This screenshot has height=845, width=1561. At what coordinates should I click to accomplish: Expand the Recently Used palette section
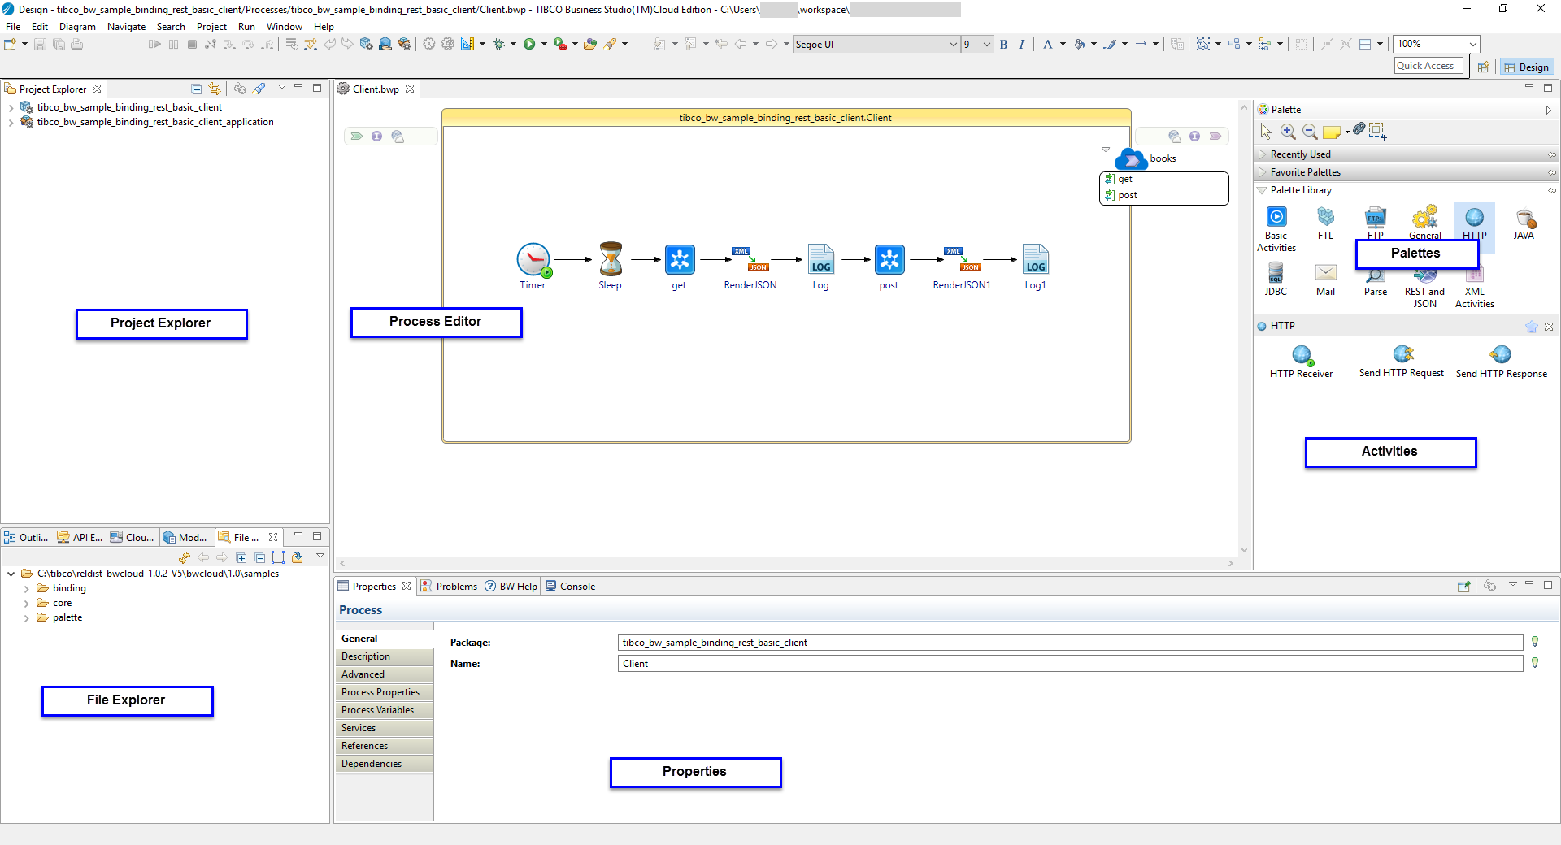coord(1262,154)
